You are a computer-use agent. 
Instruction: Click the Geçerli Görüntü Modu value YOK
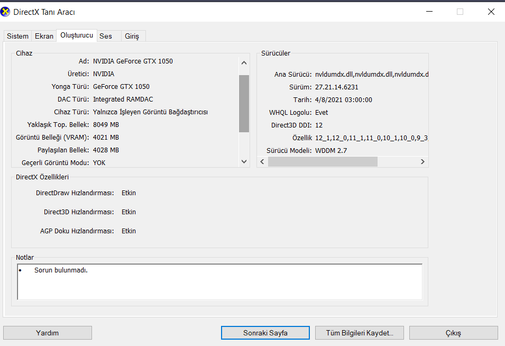tap(99, 163)
